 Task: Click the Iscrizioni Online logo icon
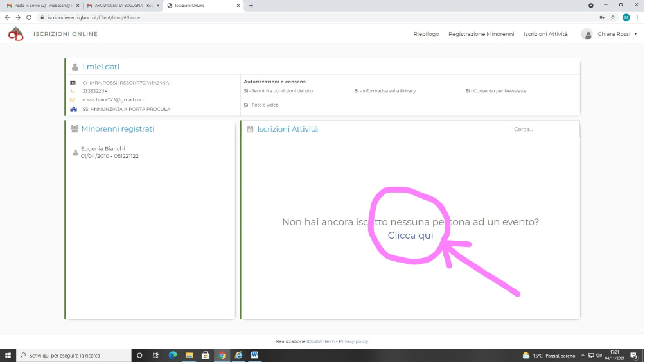click(x=15, y=34)
